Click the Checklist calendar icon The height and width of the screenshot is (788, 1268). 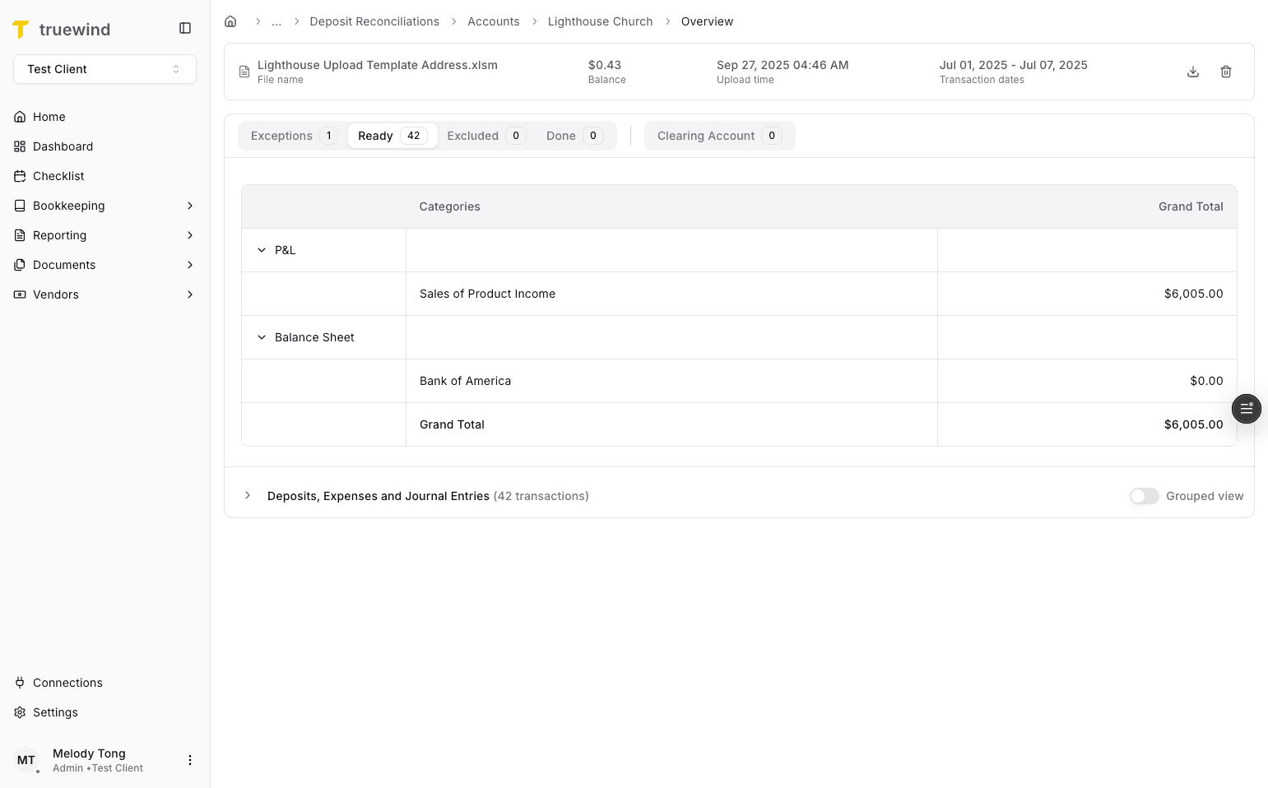click(20, 176)
